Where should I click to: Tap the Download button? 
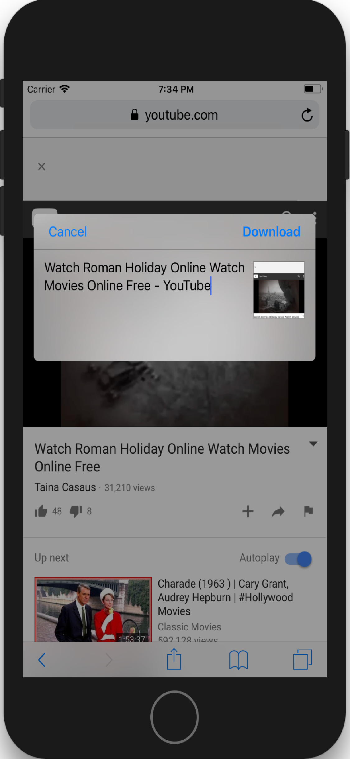point(271,232)
